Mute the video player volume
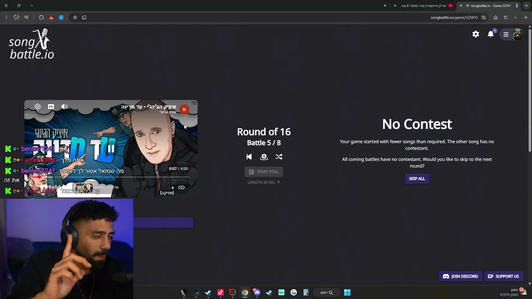532x299 pixels. (64, 107)
